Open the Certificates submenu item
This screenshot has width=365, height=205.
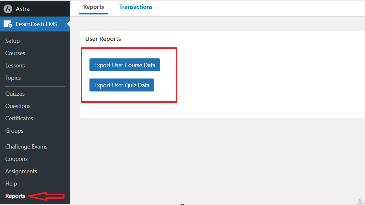point(19,118)
